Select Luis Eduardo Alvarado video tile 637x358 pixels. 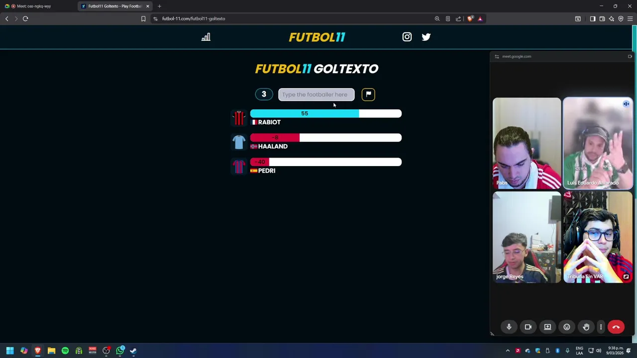click(x=598, y=143)
